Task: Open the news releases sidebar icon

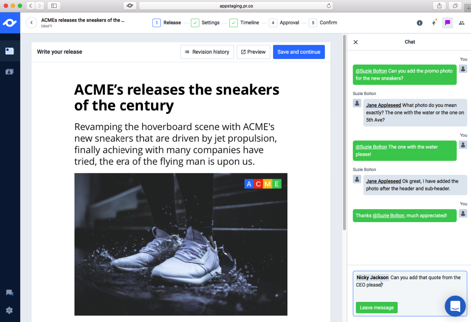Action: point(10,51)
